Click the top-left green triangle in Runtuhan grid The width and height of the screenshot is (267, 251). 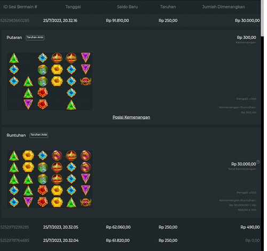(x=14, y=156)
